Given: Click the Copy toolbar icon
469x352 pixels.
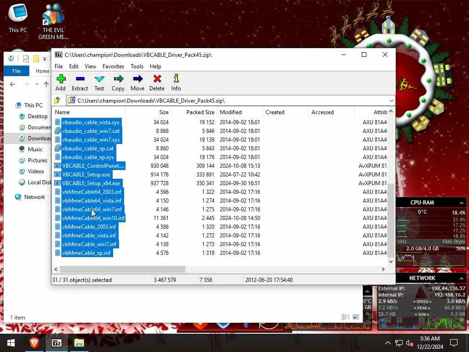Looking at the screenshot, I should click(x=118, y=83).
